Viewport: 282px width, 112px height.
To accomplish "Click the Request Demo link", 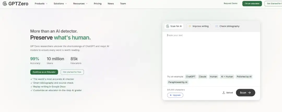I will [231, 3].
